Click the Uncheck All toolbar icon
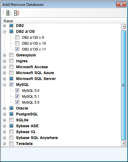 click(17, 13)
